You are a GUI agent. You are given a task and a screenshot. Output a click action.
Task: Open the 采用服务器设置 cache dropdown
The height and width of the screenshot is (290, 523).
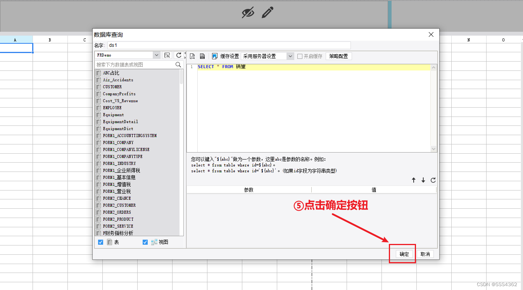click(x=290, y=56)
